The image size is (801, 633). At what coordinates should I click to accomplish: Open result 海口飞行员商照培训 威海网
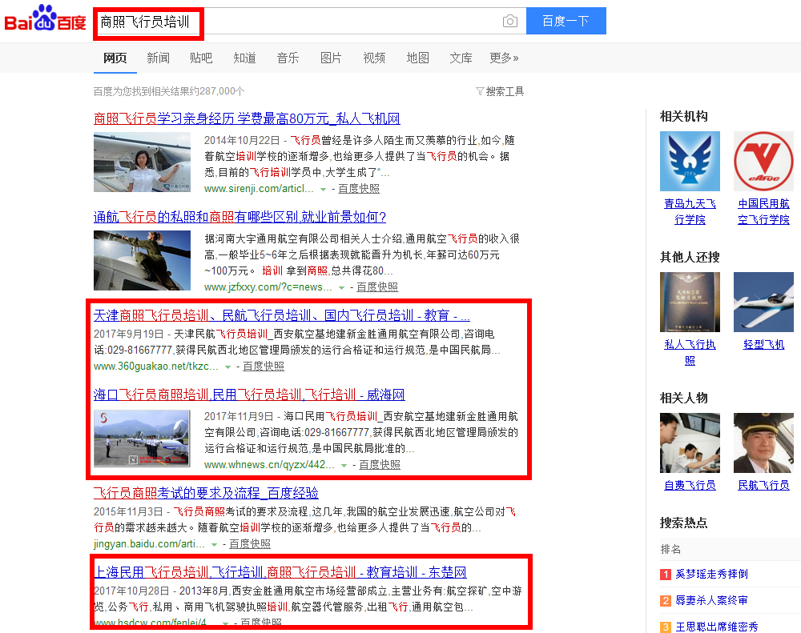tap(249, 395)
